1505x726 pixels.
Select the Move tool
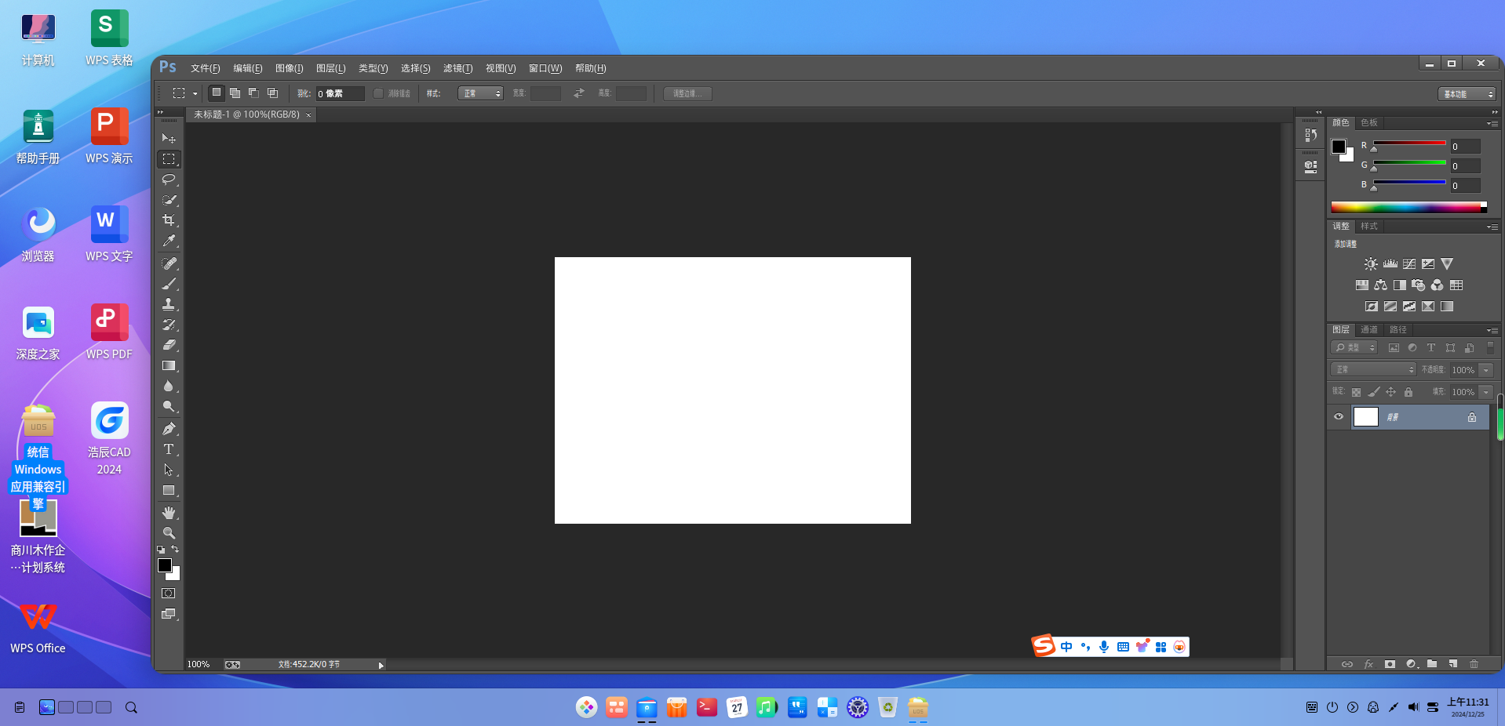click(x=169, y=139)
